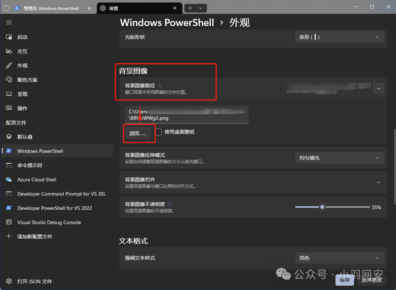Open the 启动 startup settings icon
396x290 pixels.
pyautogui.click(x=9, y=37)
